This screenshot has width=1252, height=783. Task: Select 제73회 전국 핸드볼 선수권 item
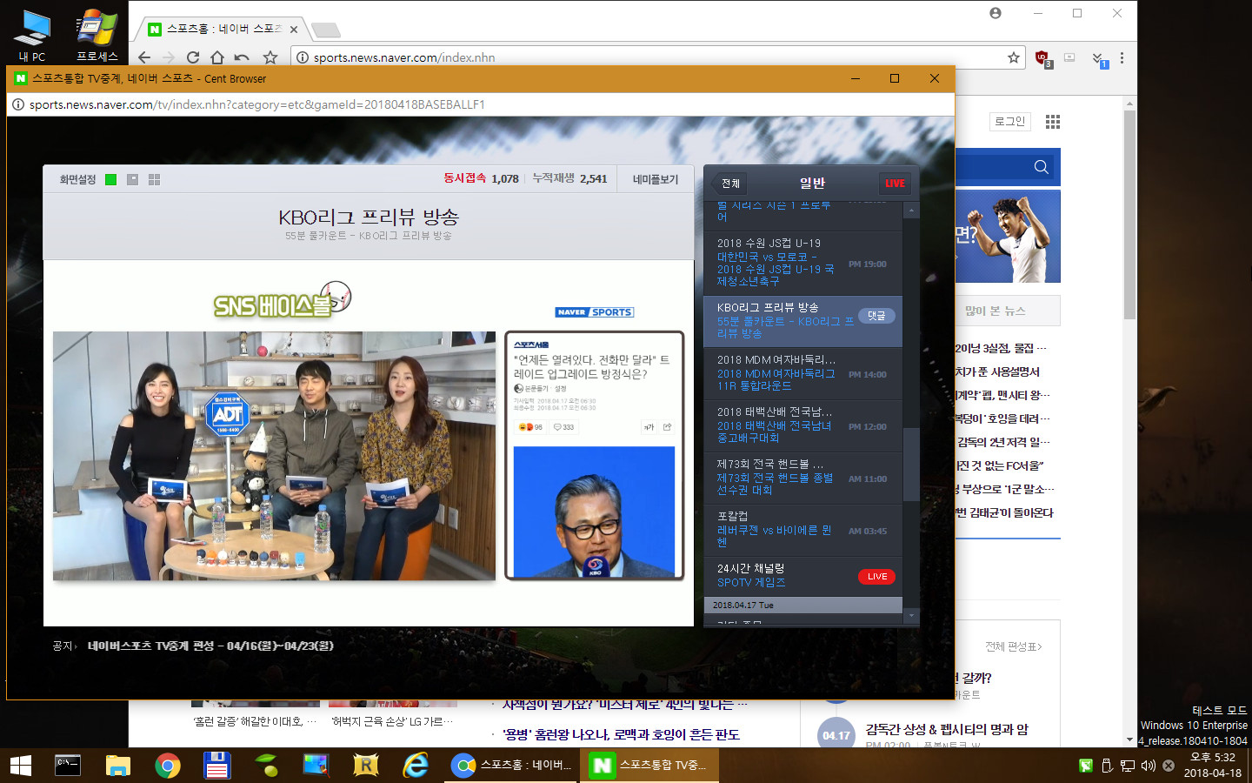[x=802, y=478]
